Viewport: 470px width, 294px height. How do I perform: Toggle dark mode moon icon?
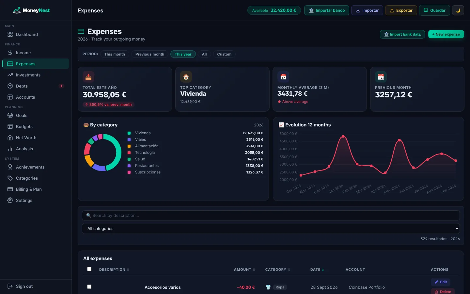click(x=458, y=10)
